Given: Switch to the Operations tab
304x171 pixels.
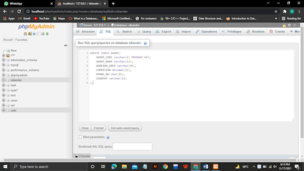Looking at the screenshot, I should (206, 31).
